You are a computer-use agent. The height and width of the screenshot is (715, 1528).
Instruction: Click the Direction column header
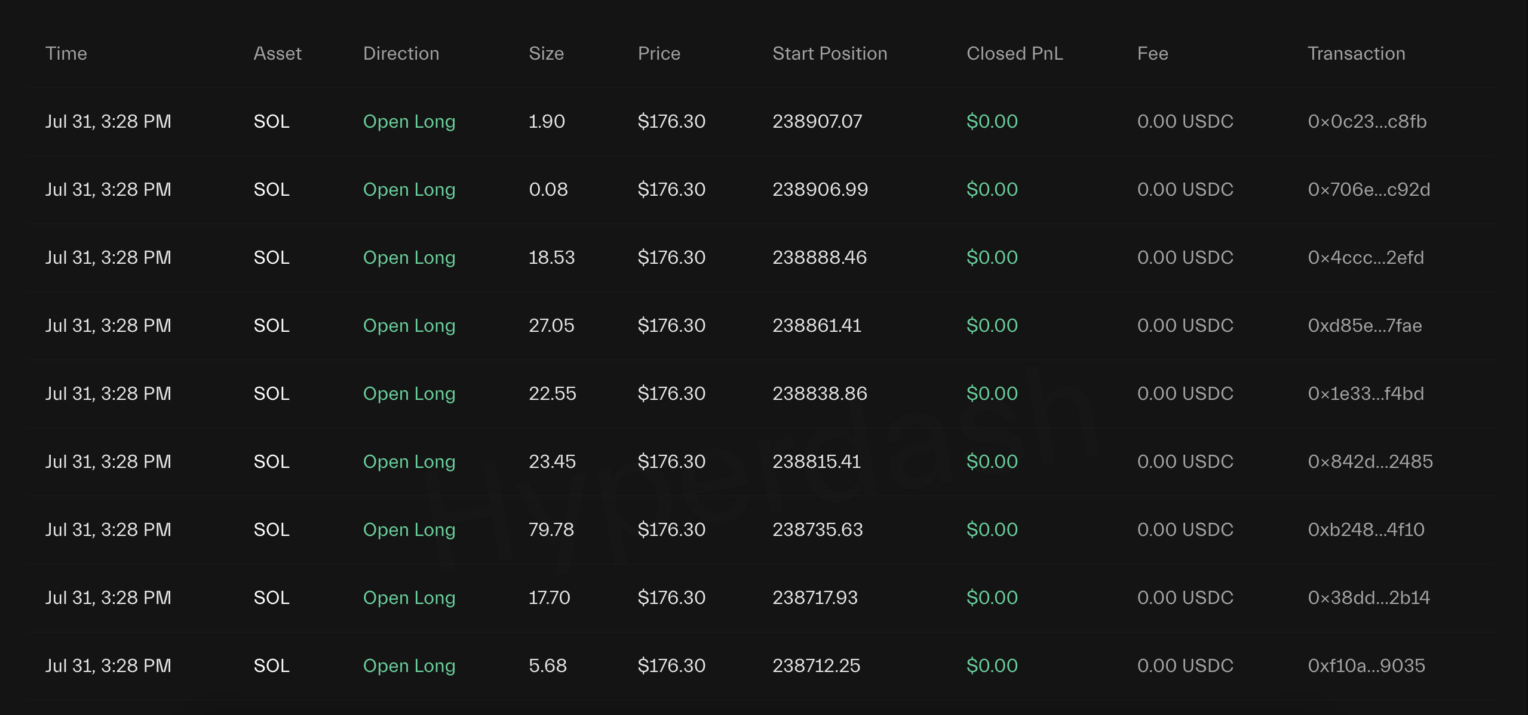tap(401, 53)
